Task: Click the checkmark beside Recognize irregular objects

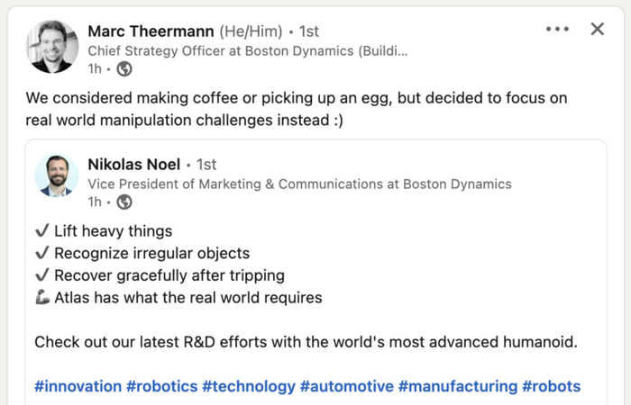Action: tap(41, 254)
